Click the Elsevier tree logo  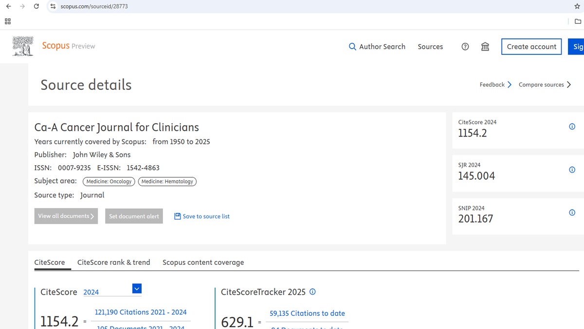(23, 46)
